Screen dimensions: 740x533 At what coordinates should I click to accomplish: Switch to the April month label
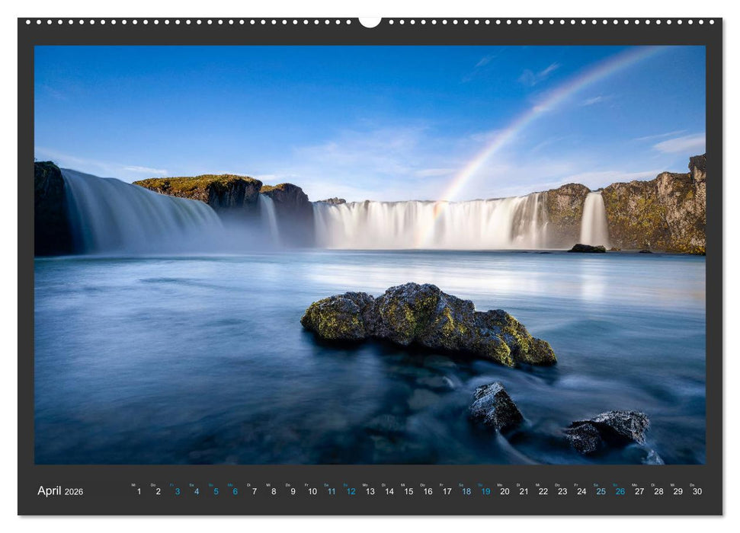pos(50,490)
